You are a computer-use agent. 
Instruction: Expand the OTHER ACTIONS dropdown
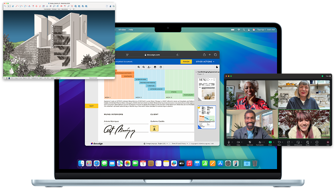[x=205, y=61]
